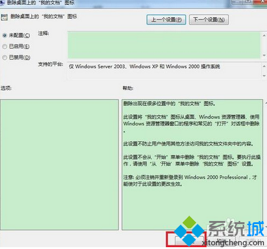The image size is (267, 249).
Task: Choose the 已禁用(D) radio option
Action: (4, 58)
